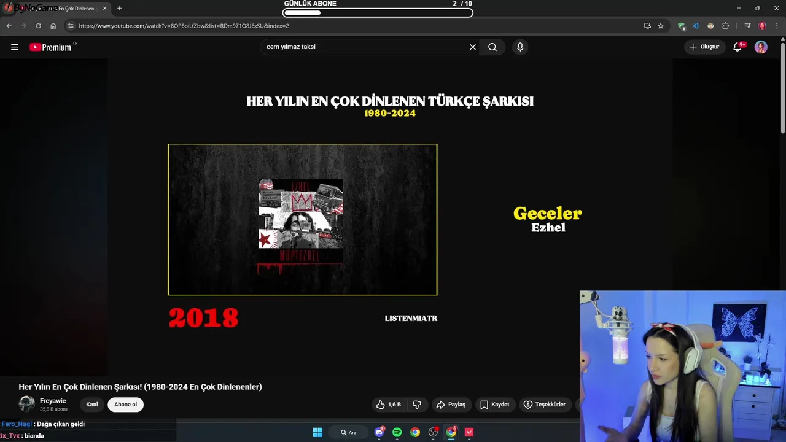Open Discord from the taskbar
Screen dimensions: 786x442
379,432
